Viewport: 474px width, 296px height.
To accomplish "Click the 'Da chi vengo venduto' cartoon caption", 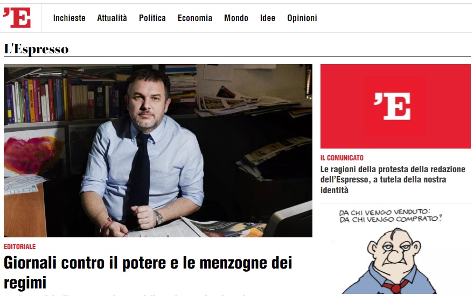I will coord(390,215).
